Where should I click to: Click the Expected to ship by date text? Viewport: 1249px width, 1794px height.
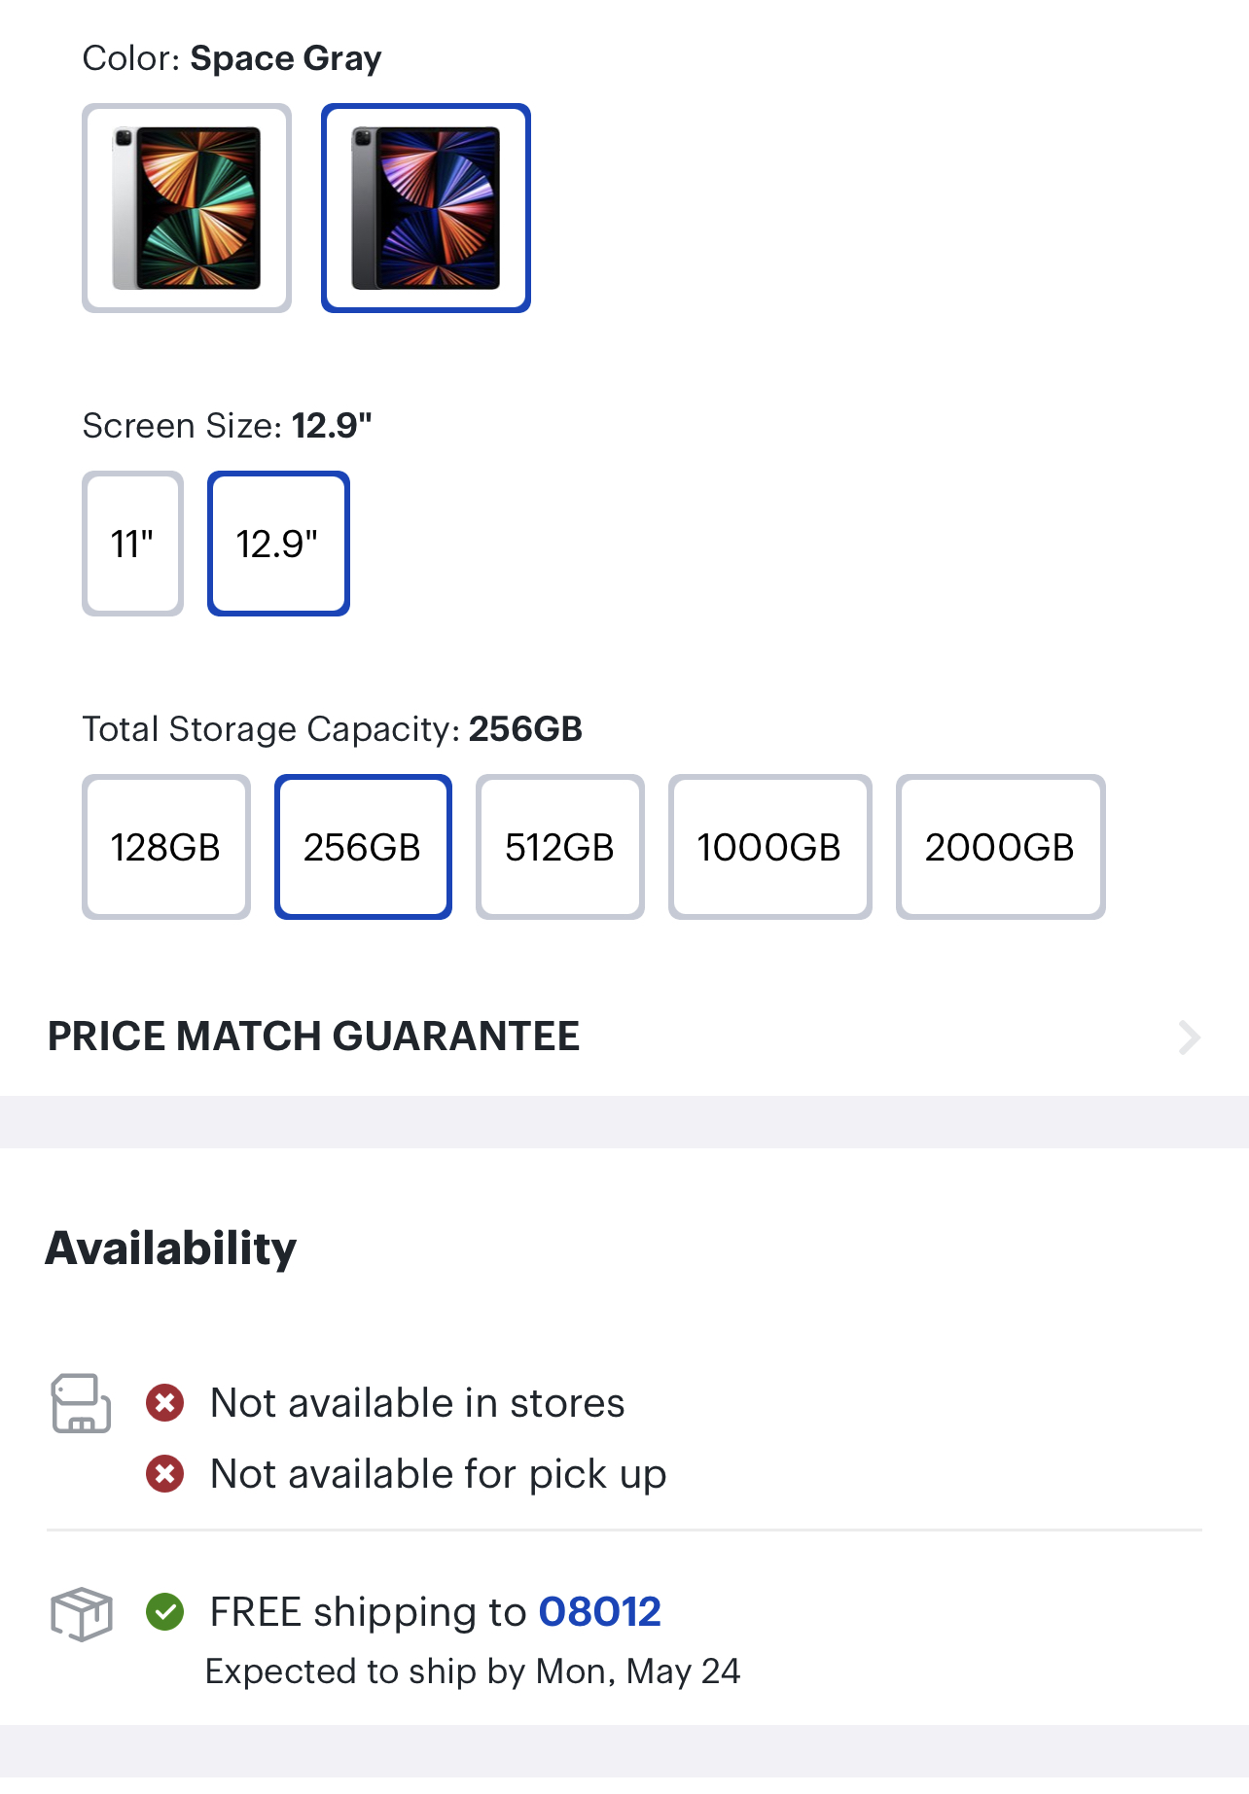(x=473, y=1671)
